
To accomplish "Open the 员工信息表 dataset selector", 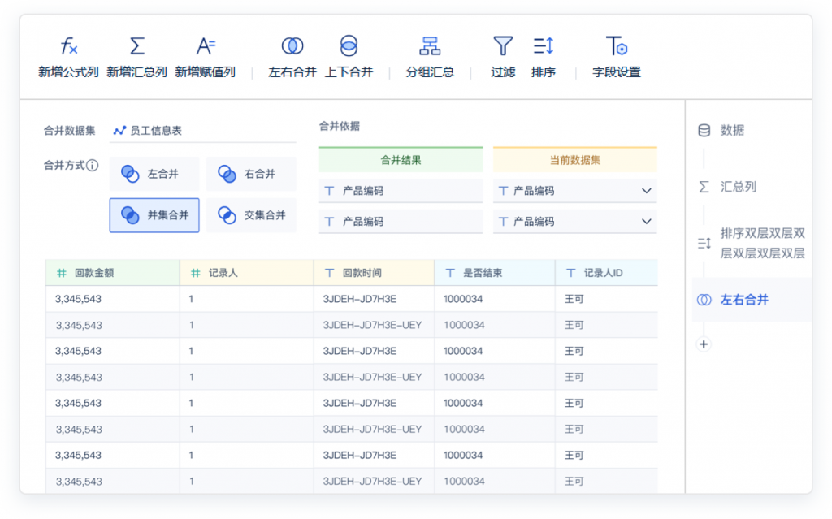I will tap(202, 131).
